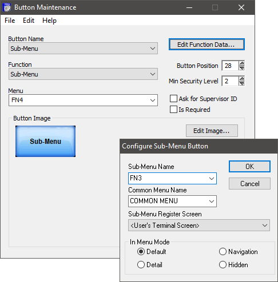
Task: Select Detail in Menu Mode
Action: pos(141,265)
